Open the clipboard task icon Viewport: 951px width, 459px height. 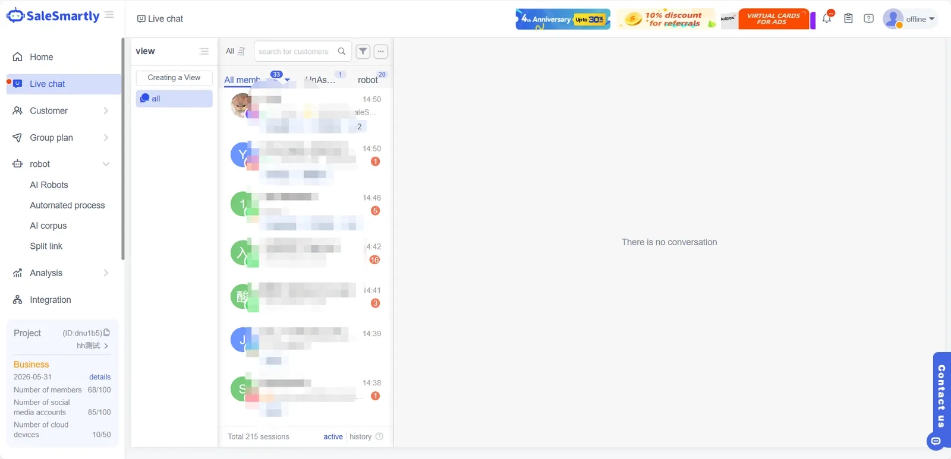848,18
